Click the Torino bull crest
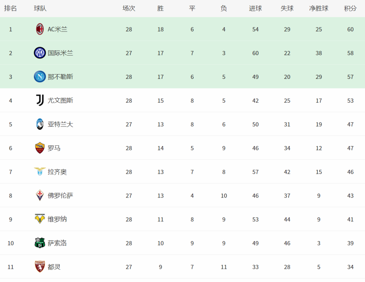 pyautogui.click(x=40, y=267)
